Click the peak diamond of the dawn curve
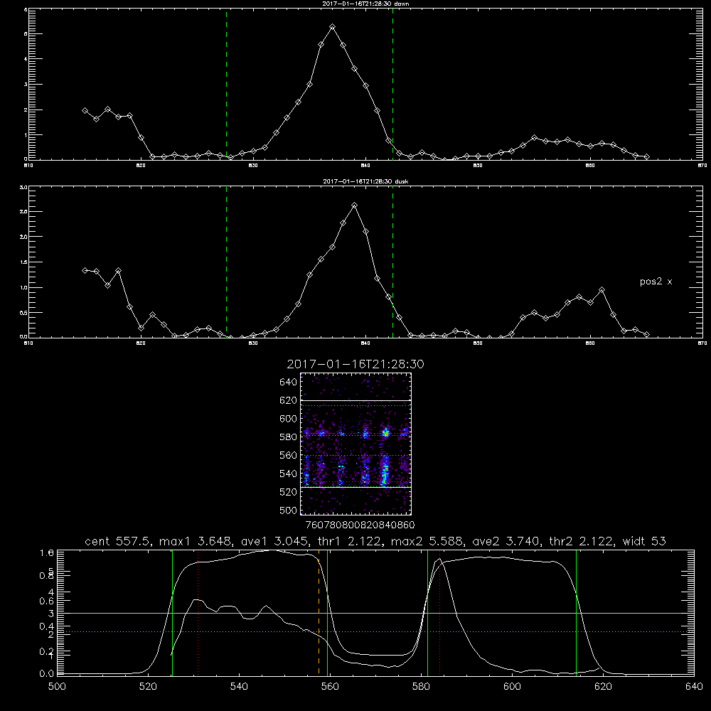Screen dimensions: 711x711 (x=332, y=27)
